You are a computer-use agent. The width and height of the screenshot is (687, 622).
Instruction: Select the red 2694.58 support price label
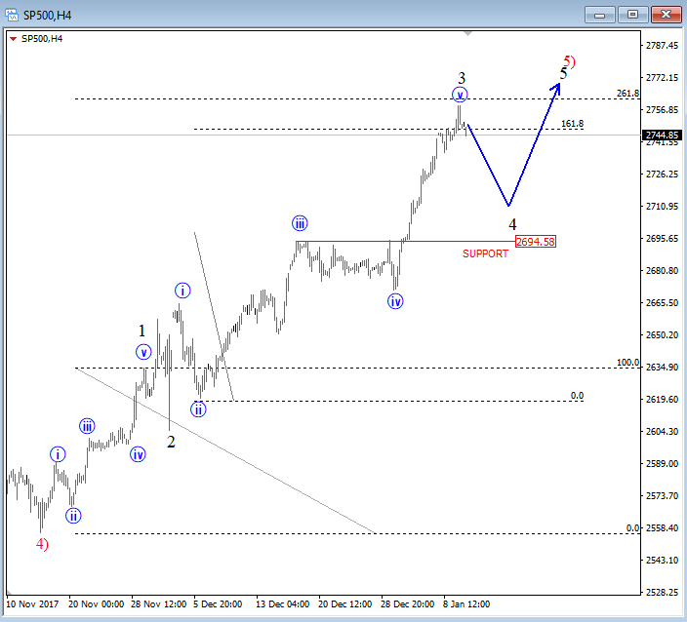535,241
